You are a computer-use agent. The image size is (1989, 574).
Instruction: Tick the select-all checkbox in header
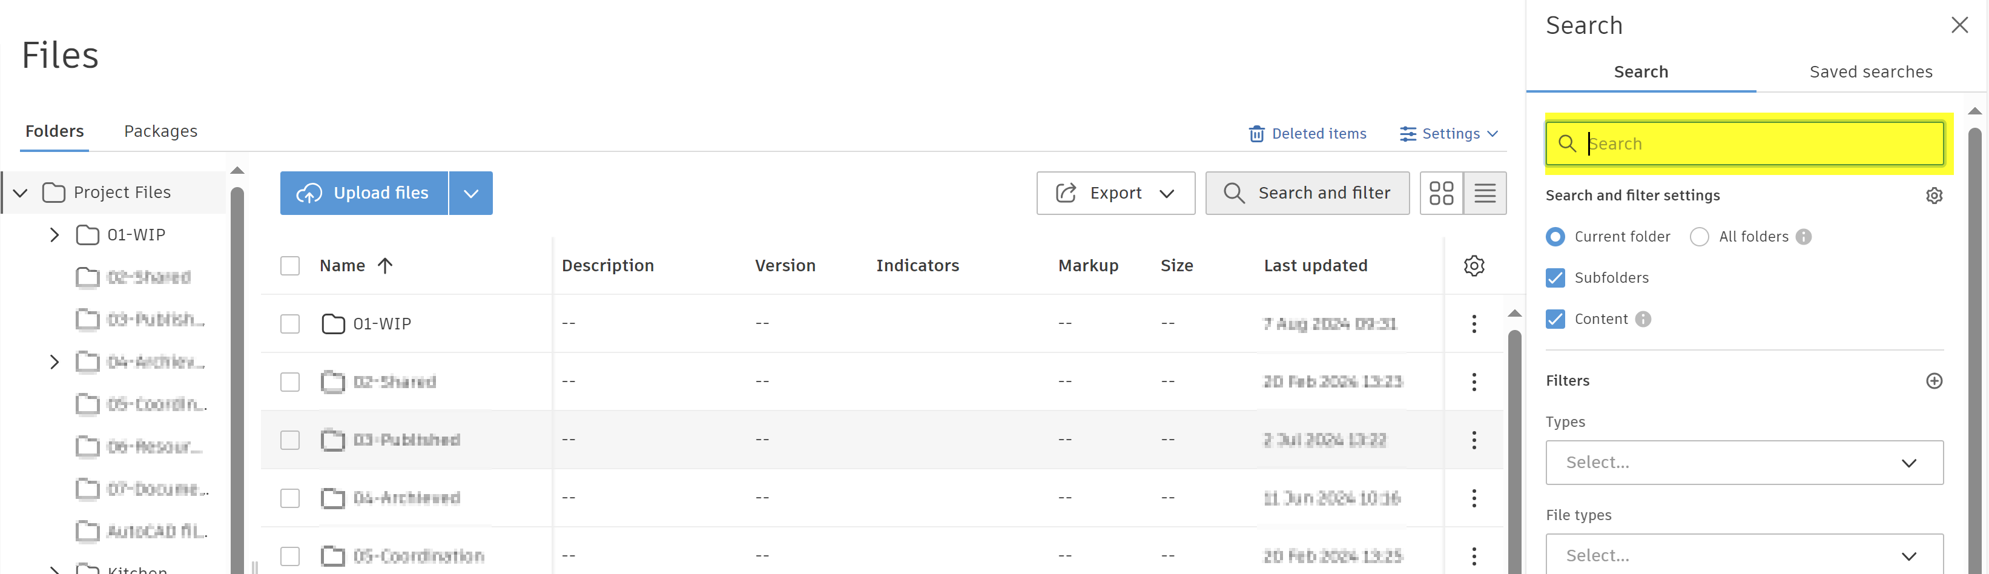click(x=289, y=266)
